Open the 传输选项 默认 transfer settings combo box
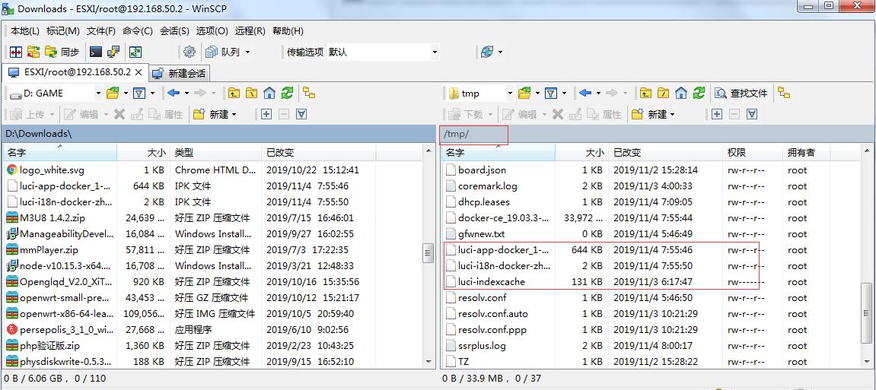Image resolution: width=876 pixels, height=390 pixels. click(383, 52)
